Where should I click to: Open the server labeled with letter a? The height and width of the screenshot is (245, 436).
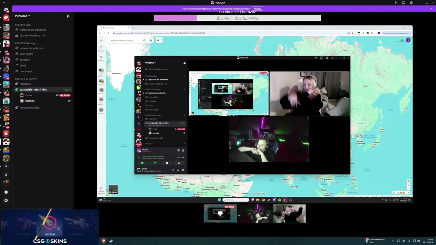pyautogui.click(x=6, y=166)
